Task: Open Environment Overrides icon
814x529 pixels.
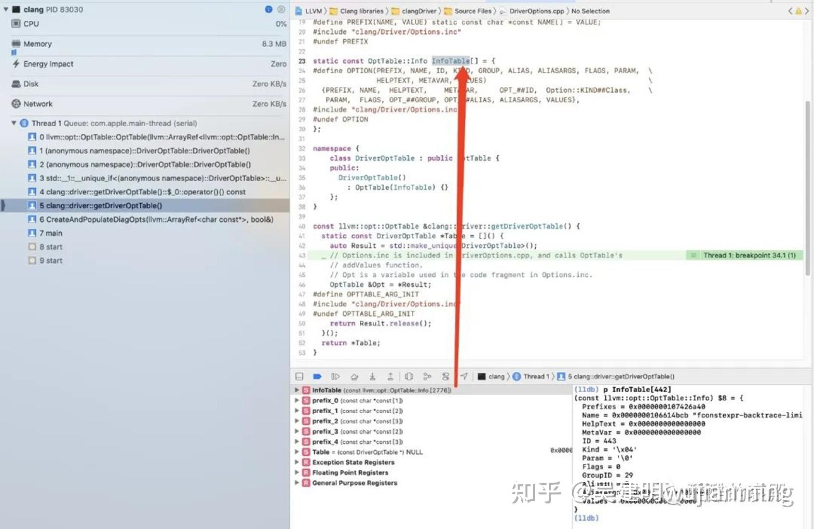Action: (x=446, y=377)
